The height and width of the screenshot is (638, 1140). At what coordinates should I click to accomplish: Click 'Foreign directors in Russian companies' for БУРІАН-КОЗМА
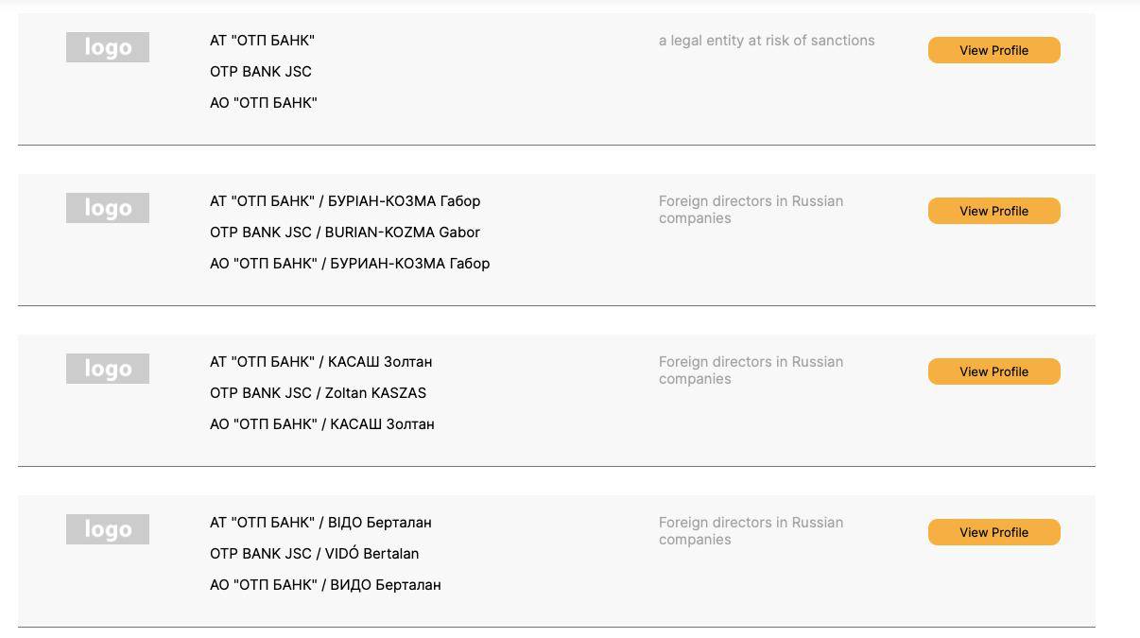click(x=751, y=210)
